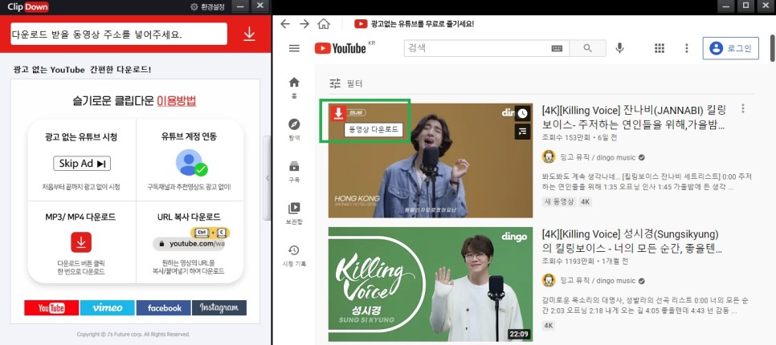Open the YouTube hamburger menu
Screen dimensions: 776x345
[x=295, y=48]
